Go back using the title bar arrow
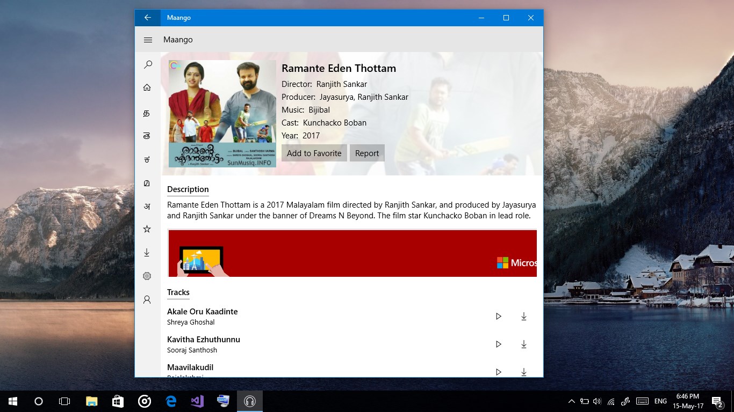 148,18
